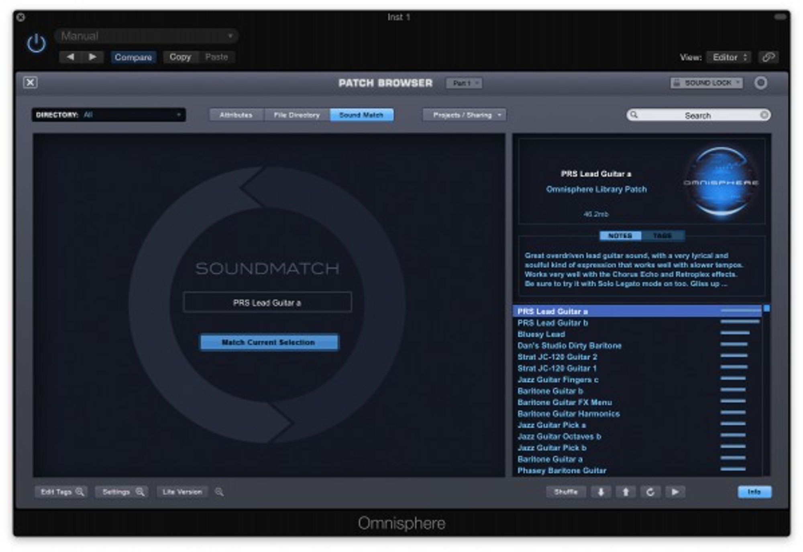
Task: Open the Manual preset dropdown
Action: (x=147, y=36)
